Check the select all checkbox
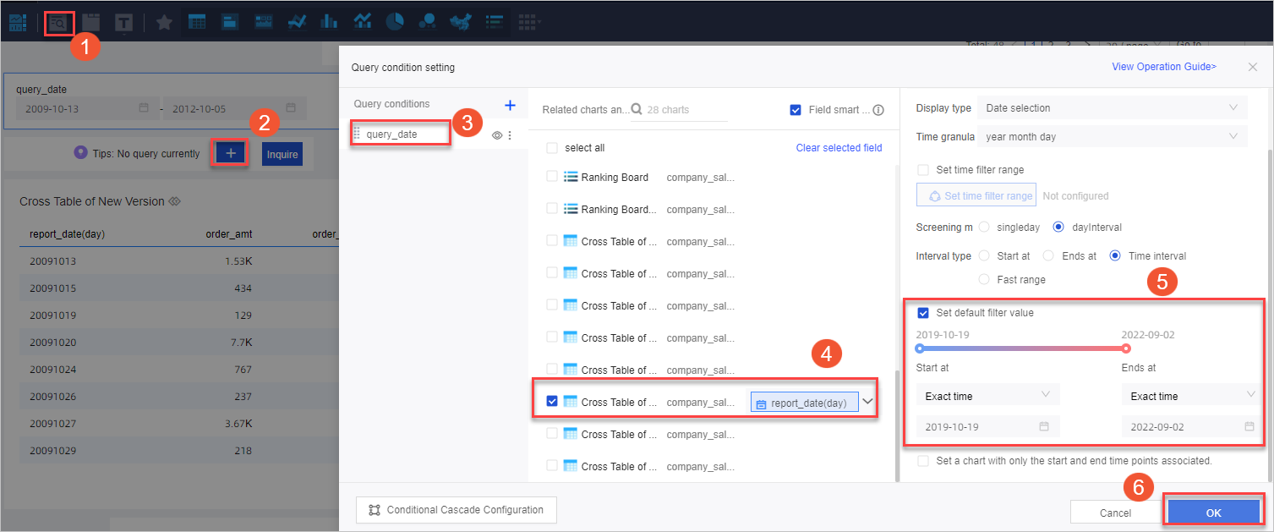The height and width of the screenshot is (532, 1274). point(552,148)
